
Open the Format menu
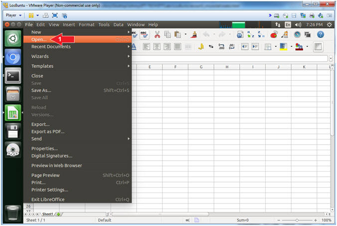(87, 24)
